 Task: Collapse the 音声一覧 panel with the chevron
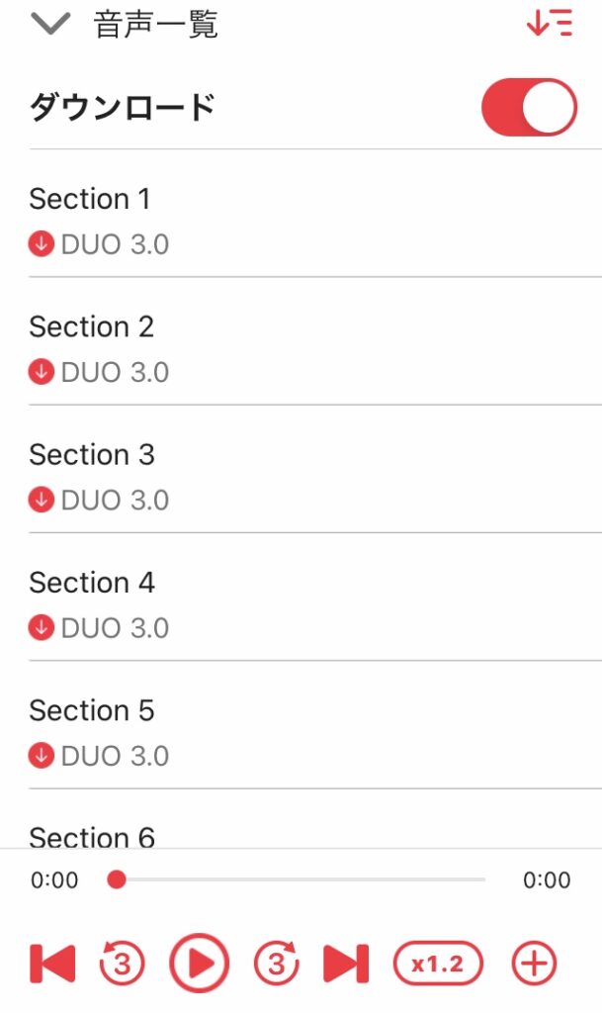pyautogui.click(x=51, y=24)
